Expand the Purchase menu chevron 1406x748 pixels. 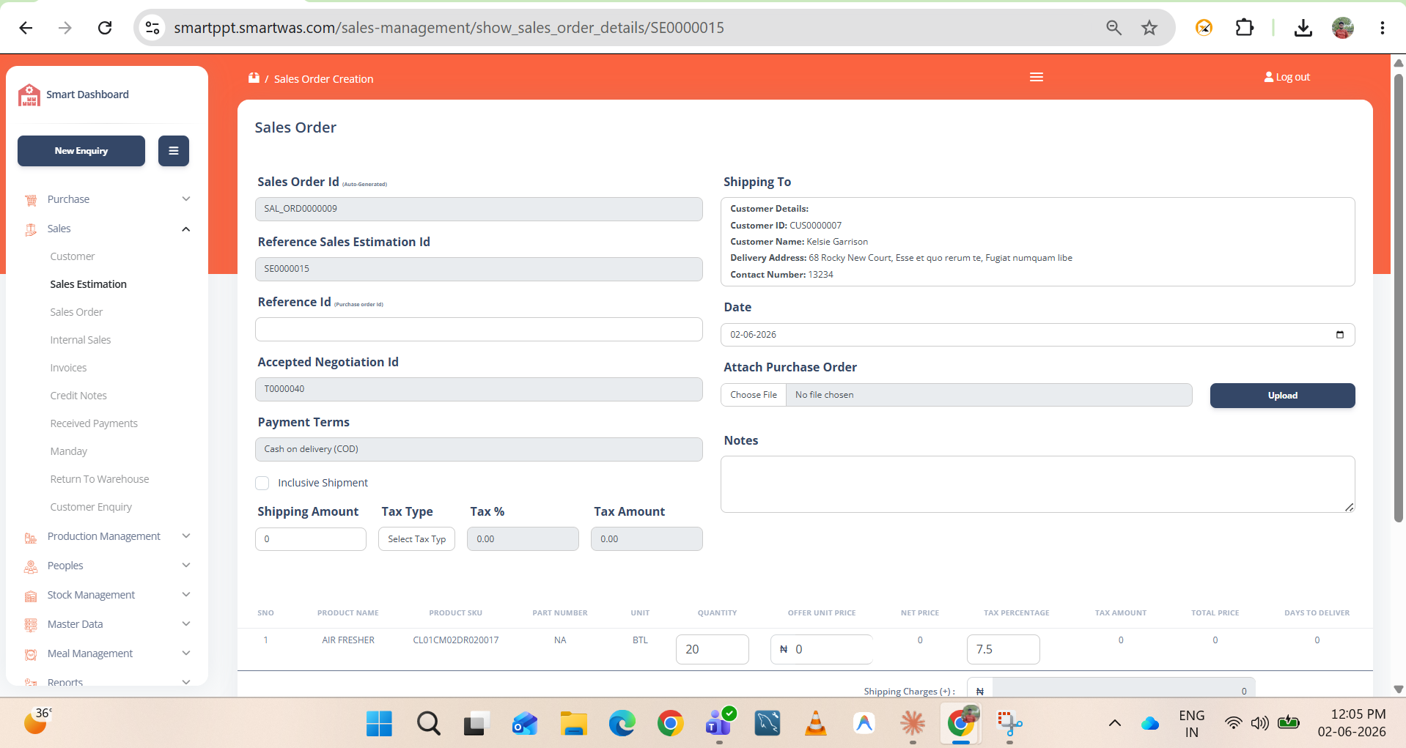point(186,199)
